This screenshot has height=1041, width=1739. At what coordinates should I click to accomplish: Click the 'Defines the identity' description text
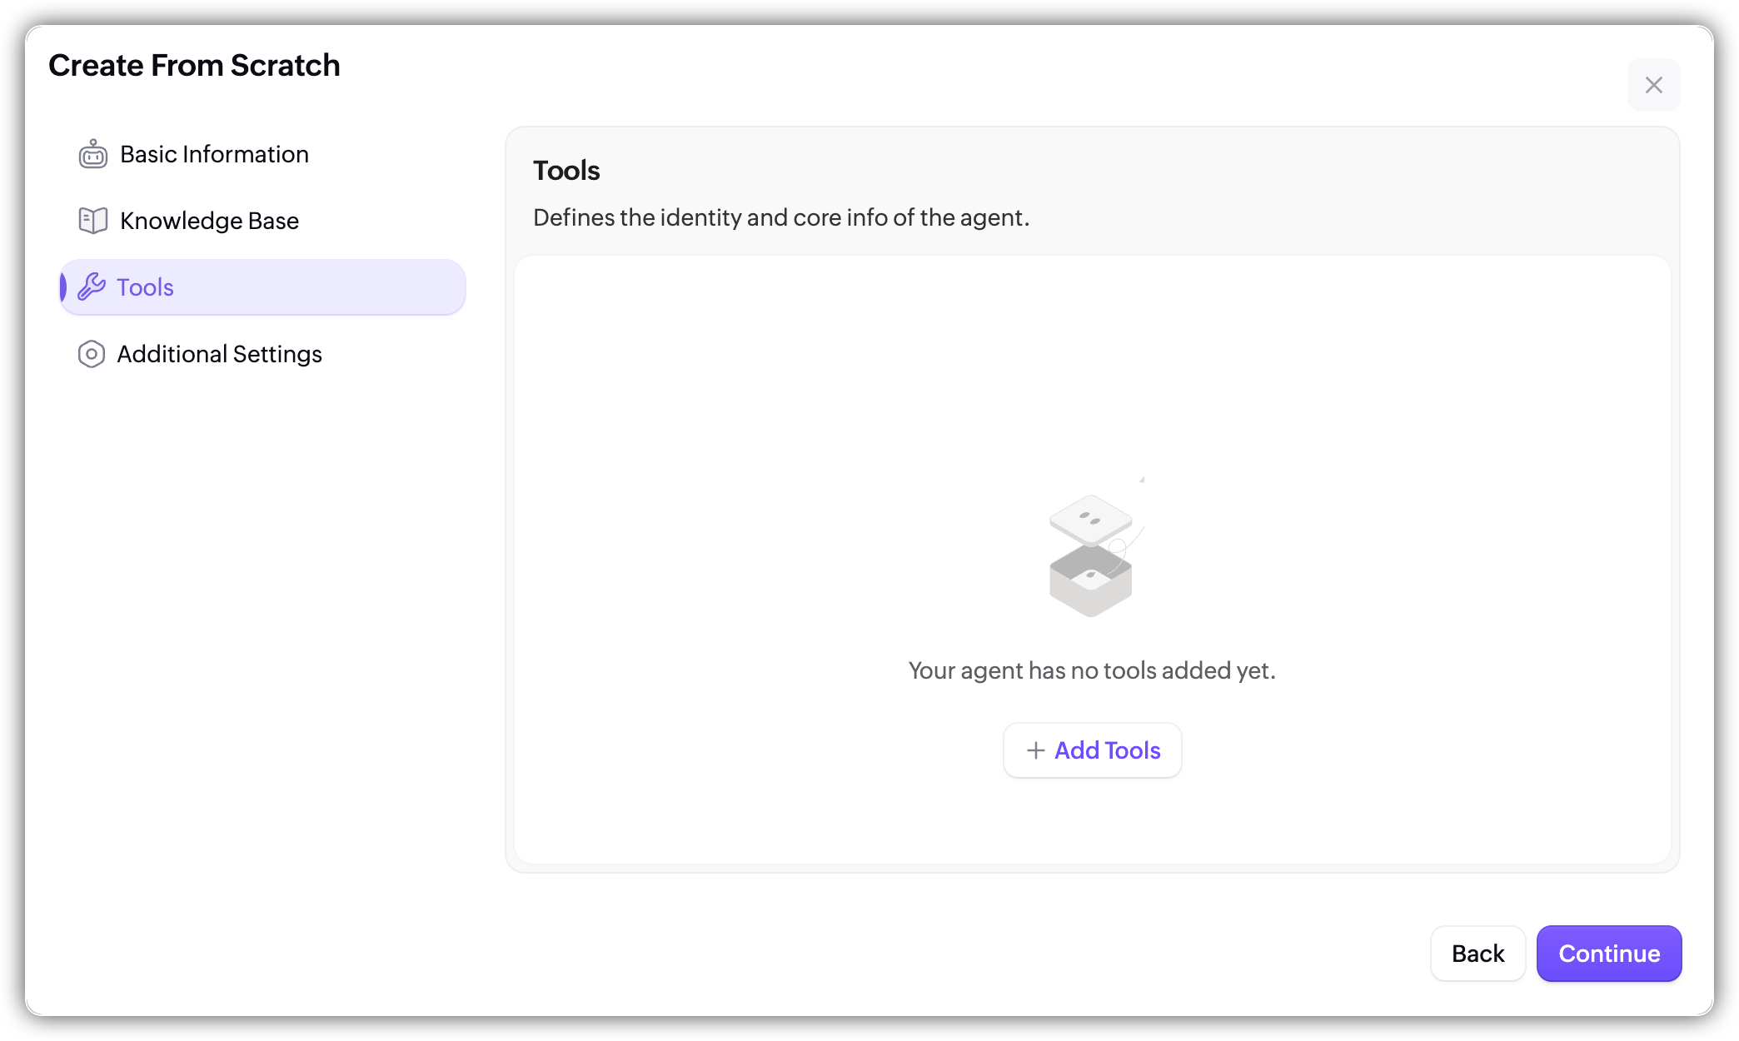point(781,217)
